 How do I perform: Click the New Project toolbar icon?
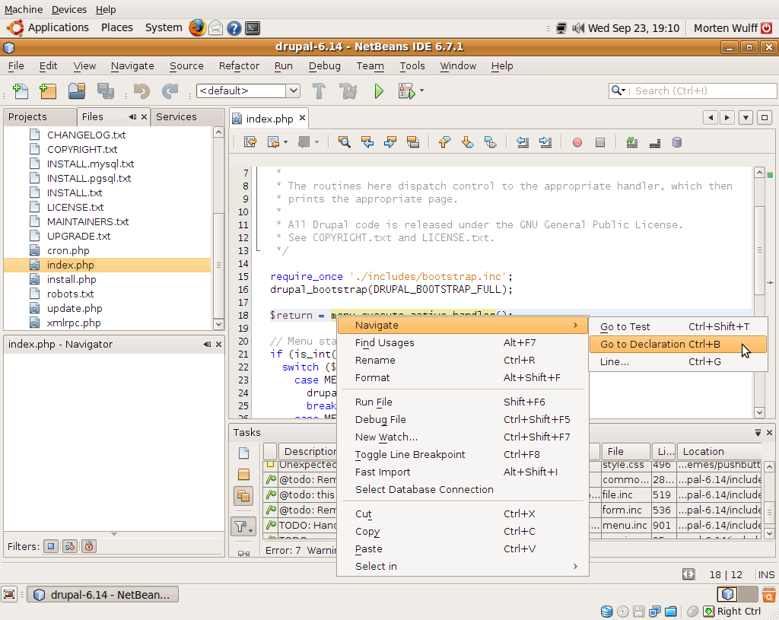click(x=48, y=91)
